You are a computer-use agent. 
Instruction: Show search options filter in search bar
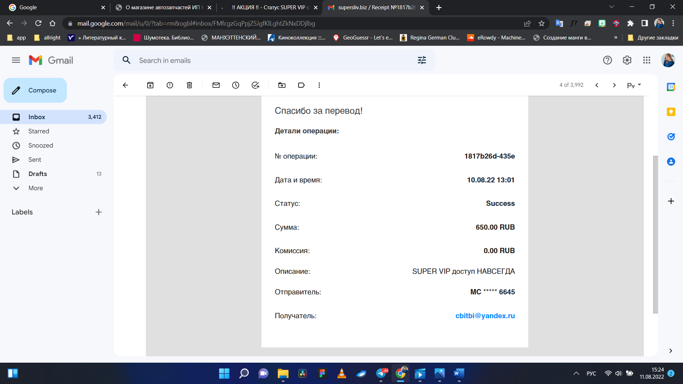click(422, 60)
